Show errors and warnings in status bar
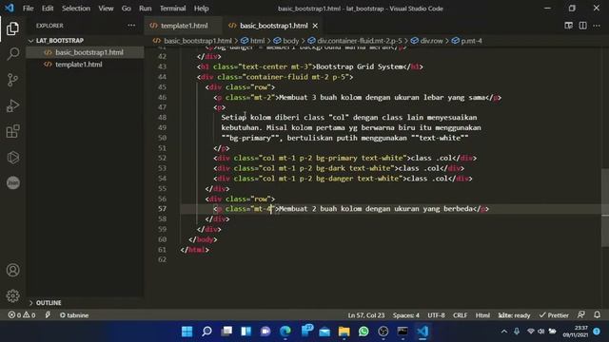Image resolution: width=609 pixels, height=342 pixels. click(22, 315)
